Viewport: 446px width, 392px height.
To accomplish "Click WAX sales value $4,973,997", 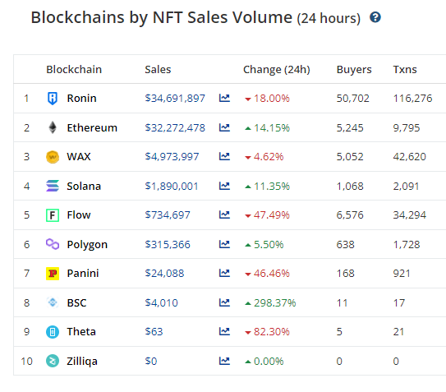I will (x=172, y=157).
